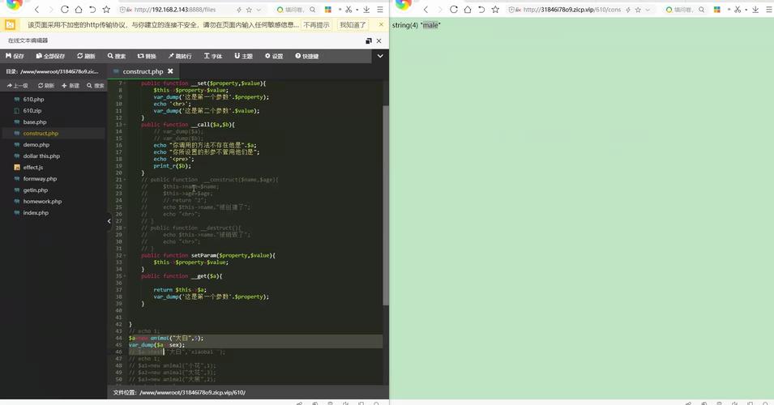Click scissors screenshot tool in right browser
Viewport: 774px width, 405px height.
point(738,10)
